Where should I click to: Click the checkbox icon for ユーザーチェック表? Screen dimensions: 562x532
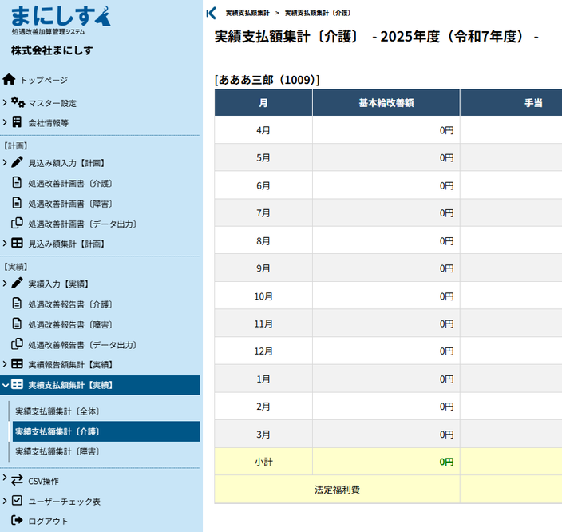(x=17, y=500)
